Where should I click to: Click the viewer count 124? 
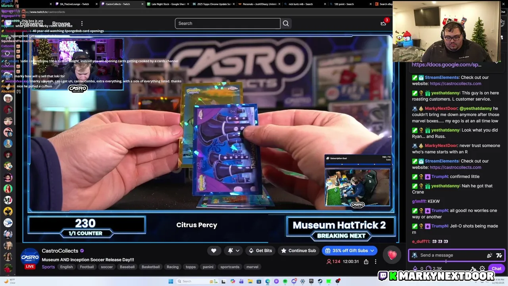333,262
